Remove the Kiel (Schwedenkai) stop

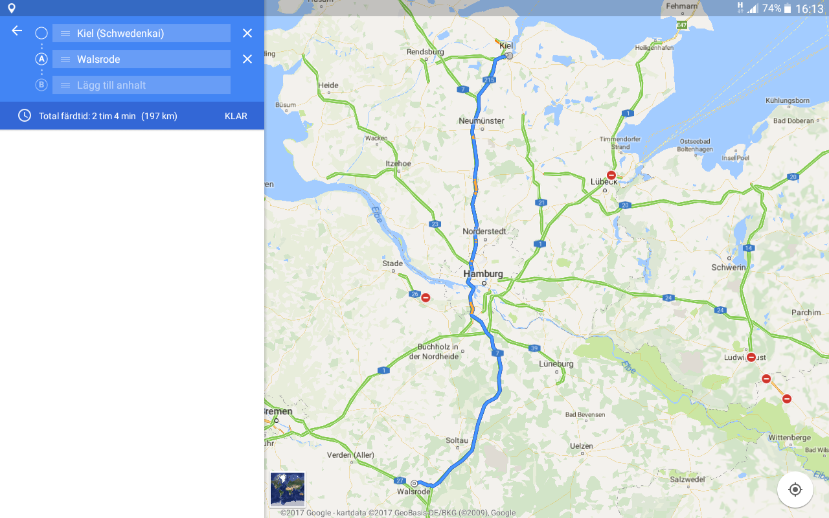point(247,33)
